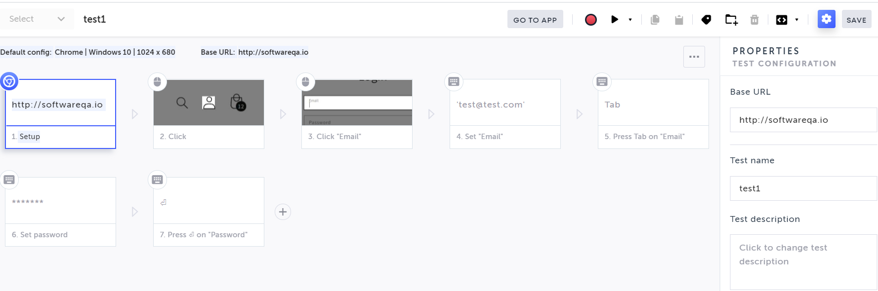Select step 6 Set password card
Screen dimensions: 878x291
[60, 212]
